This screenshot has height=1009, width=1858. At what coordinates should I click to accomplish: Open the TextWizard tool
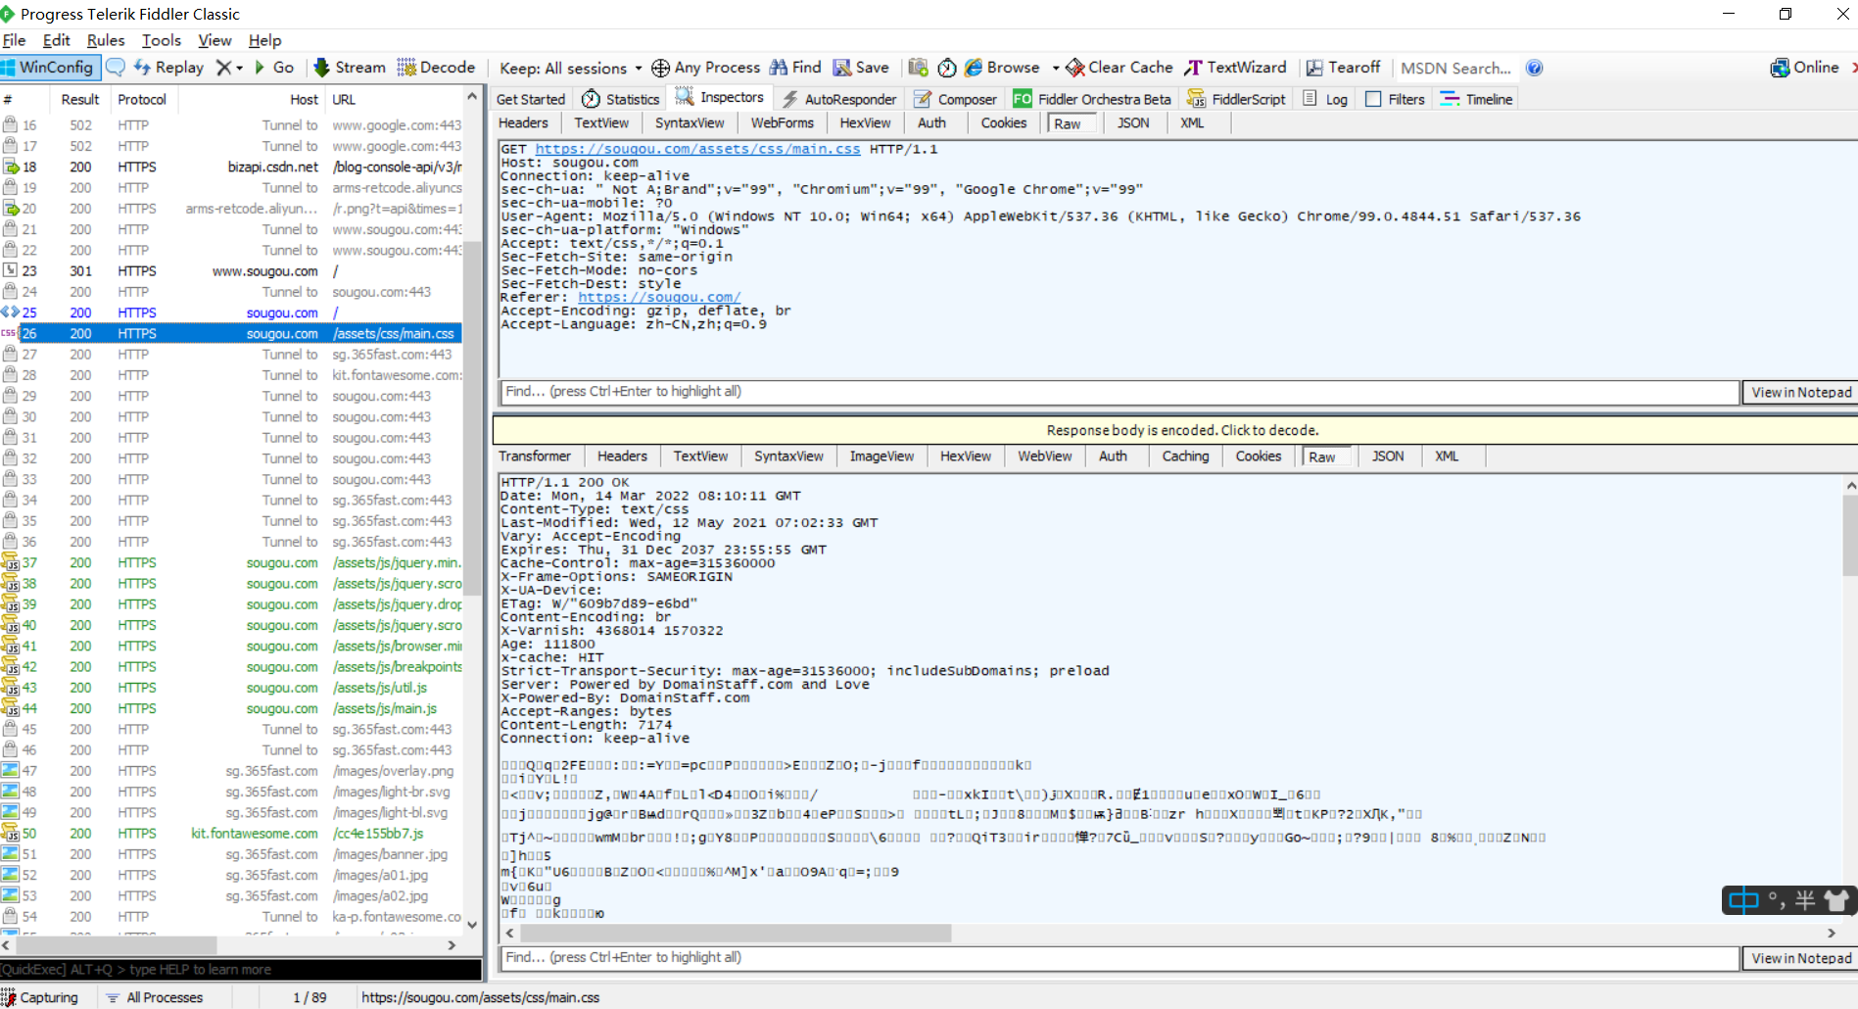tap(1235, 68)
